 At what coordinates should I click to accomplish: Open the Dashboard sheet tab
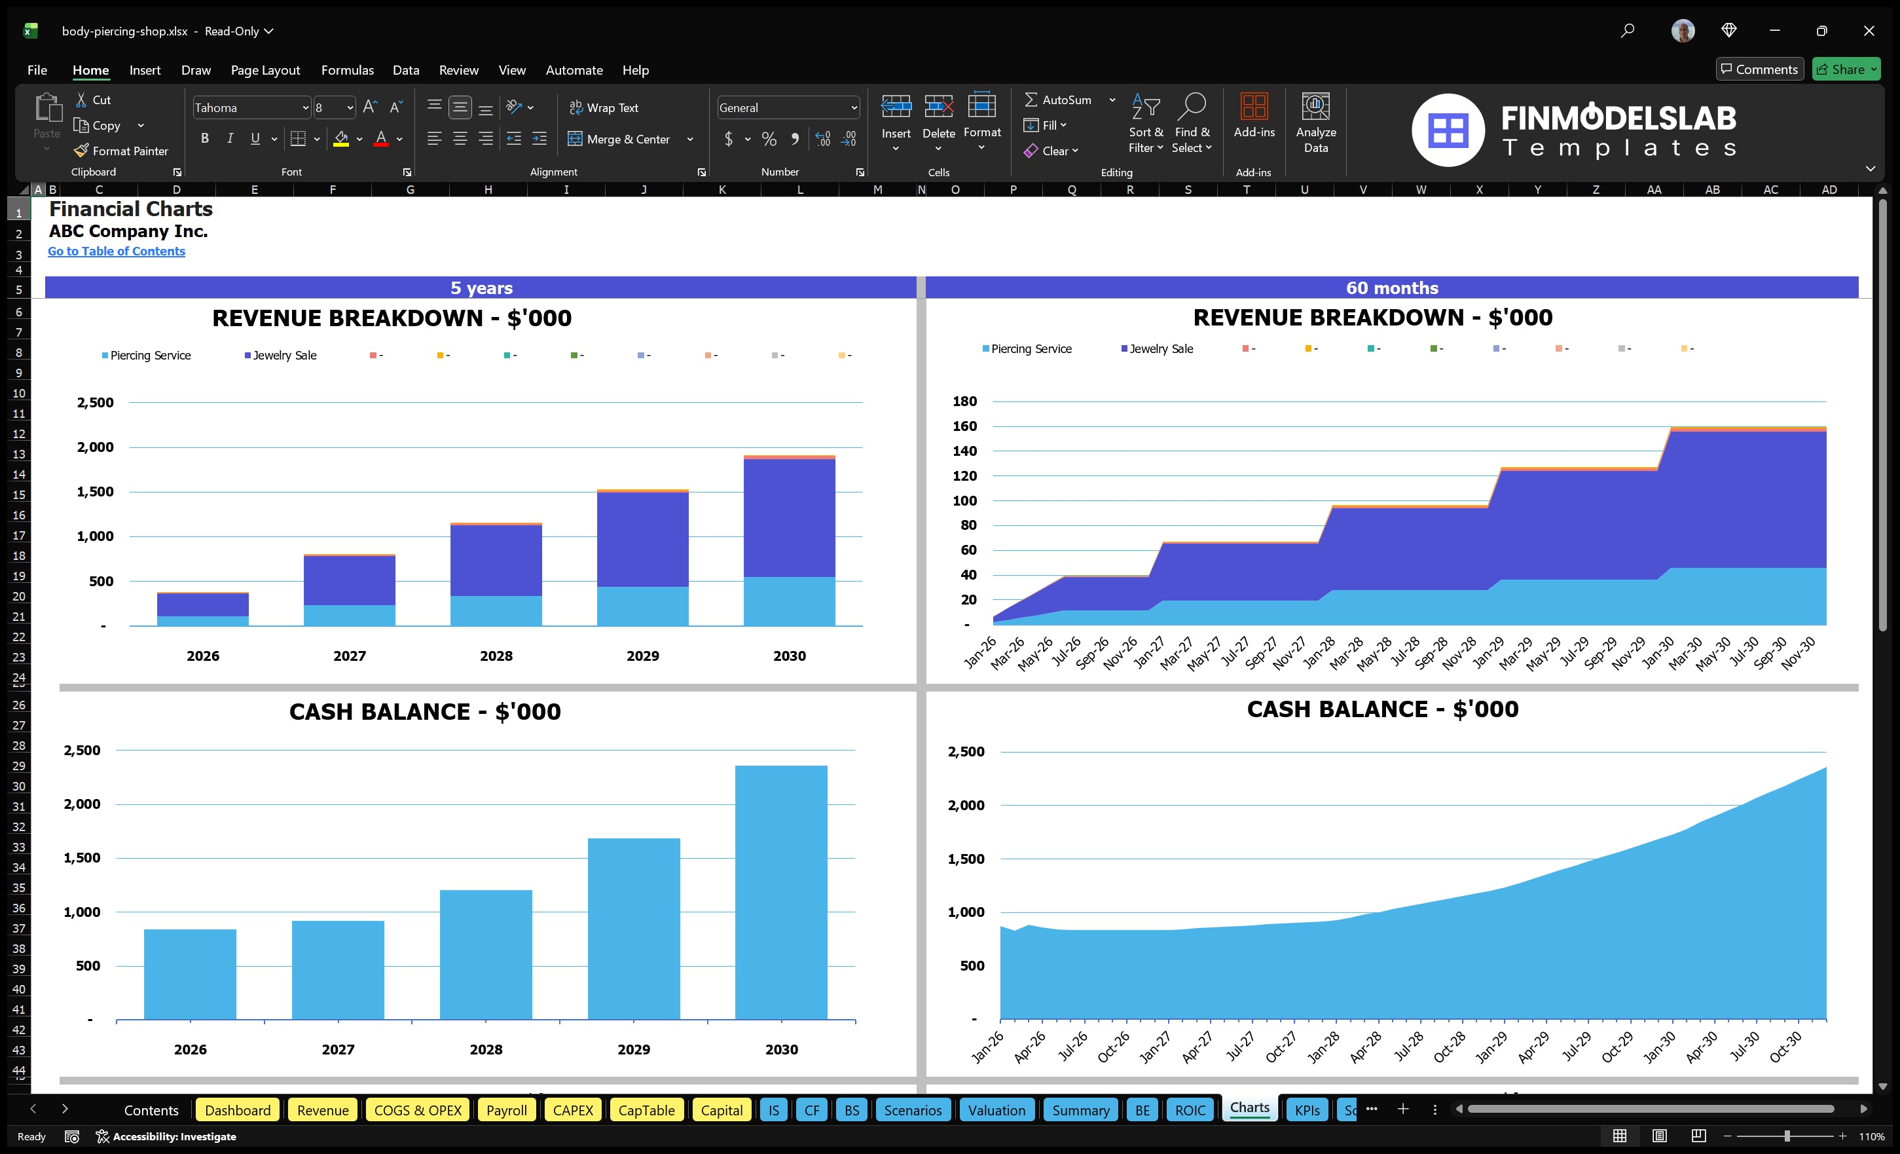(238, 1110)
